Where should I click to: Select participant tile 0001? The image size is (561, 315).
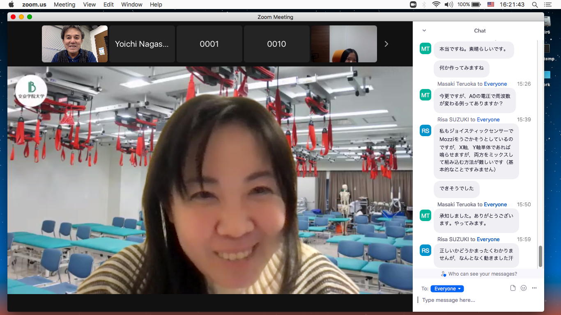coord(209,44)
